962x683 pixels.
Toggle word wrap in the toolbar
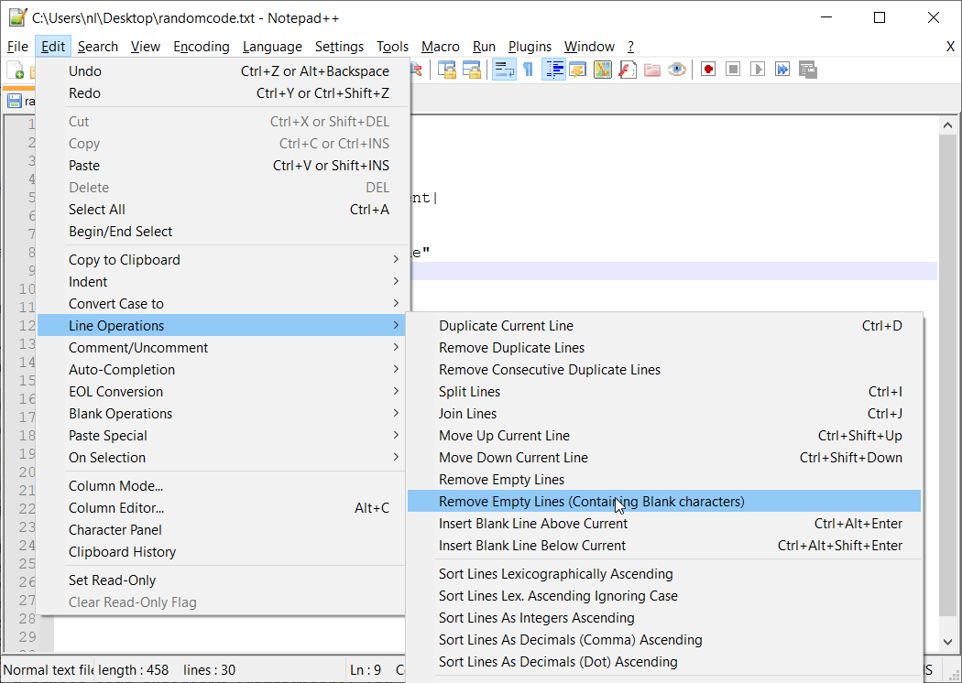coord(505,69)
